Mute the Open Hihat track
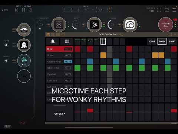 pyautogui.click(x=68, y=68)
